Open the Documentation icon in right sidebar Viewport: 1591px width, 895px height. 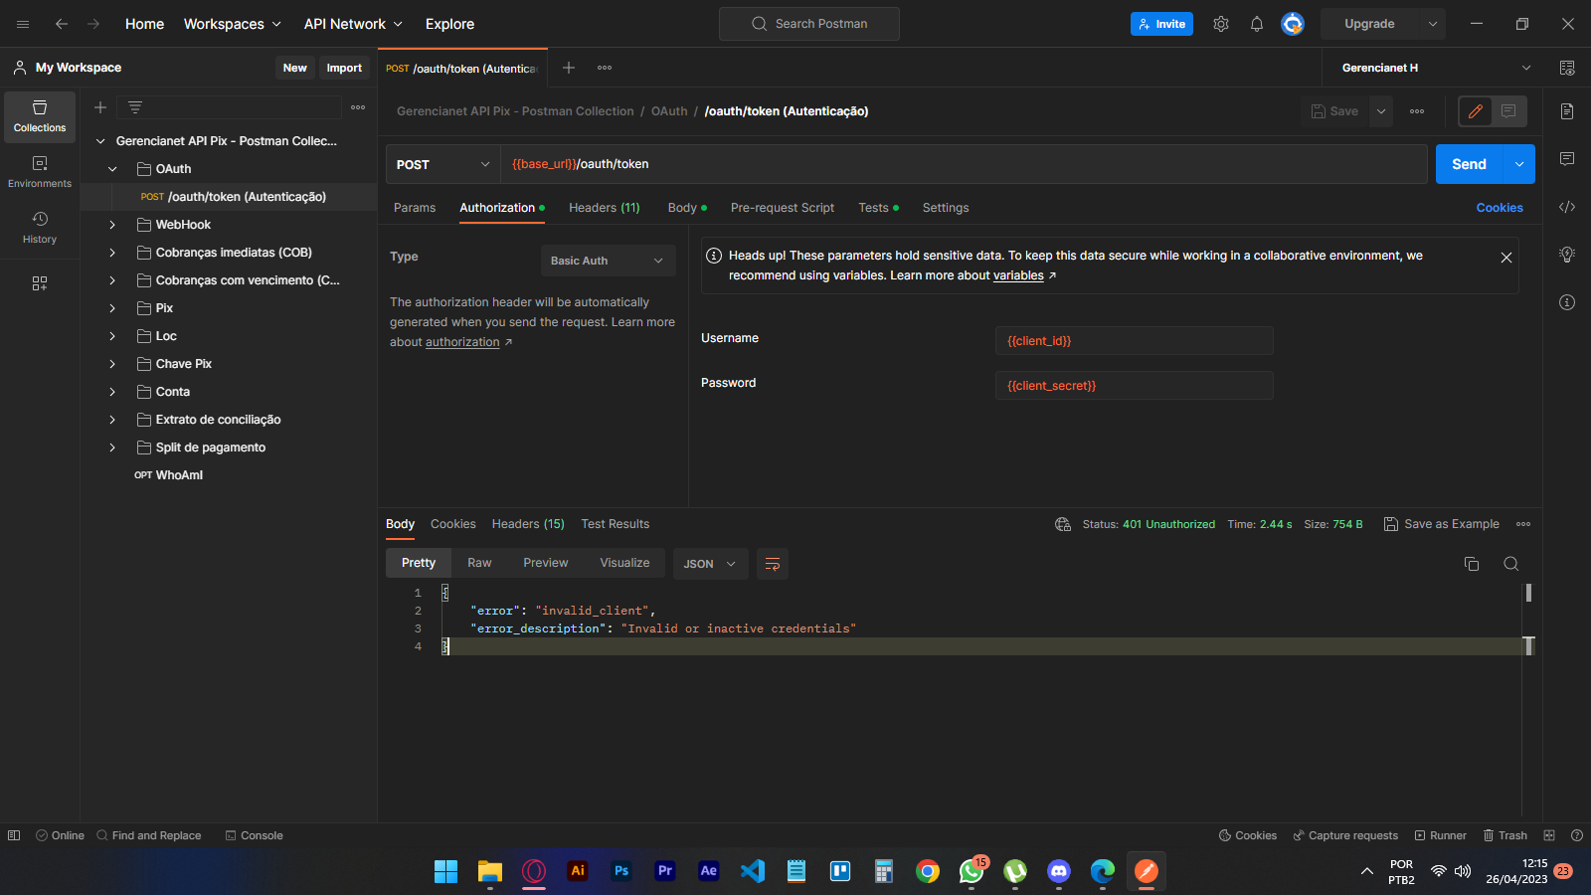click(x=1567, y=111)
